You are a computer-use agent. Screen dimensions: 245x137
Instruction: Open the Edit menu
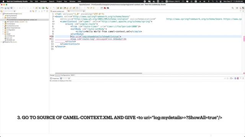click(36, 2)
